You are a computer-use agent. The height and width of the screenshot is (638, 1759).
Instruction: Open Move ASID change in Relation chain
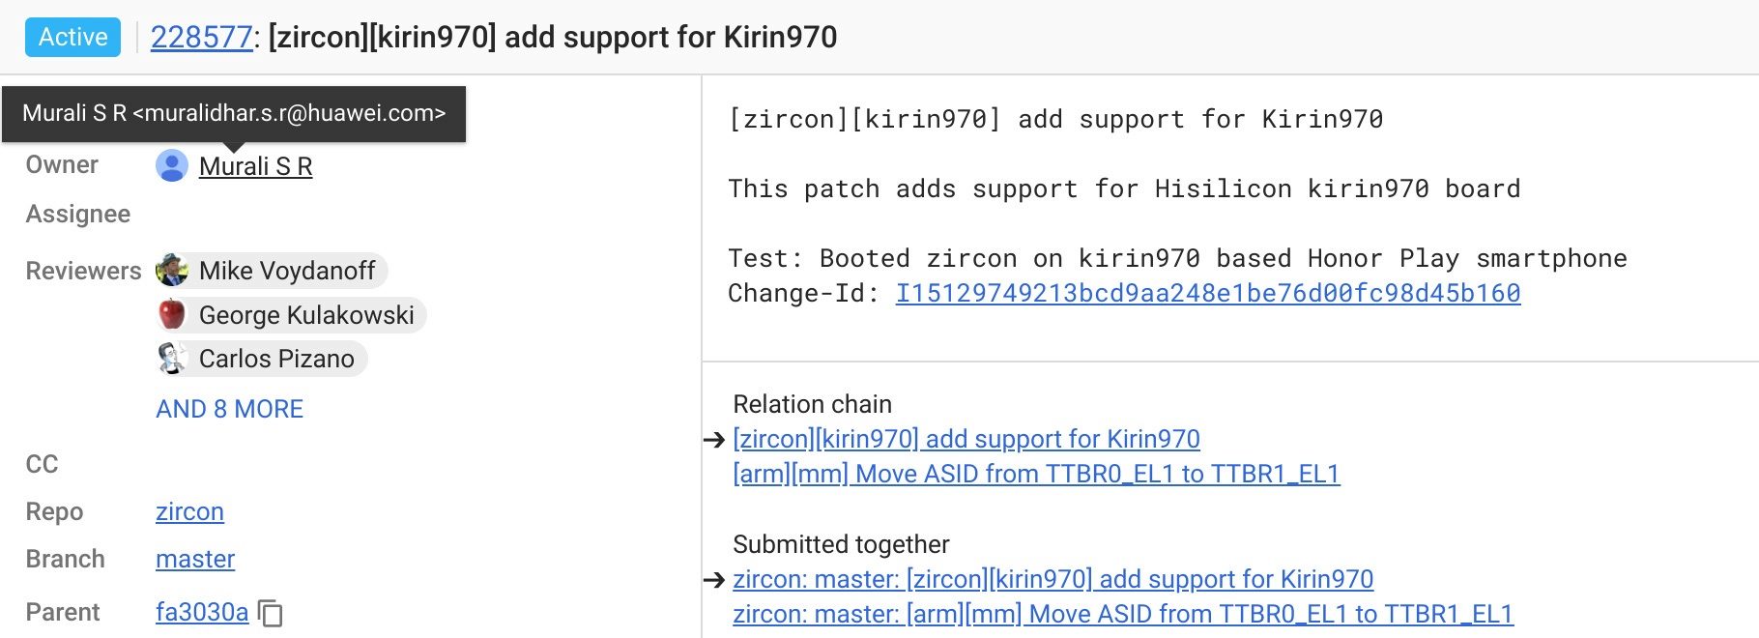point(1036,474)
